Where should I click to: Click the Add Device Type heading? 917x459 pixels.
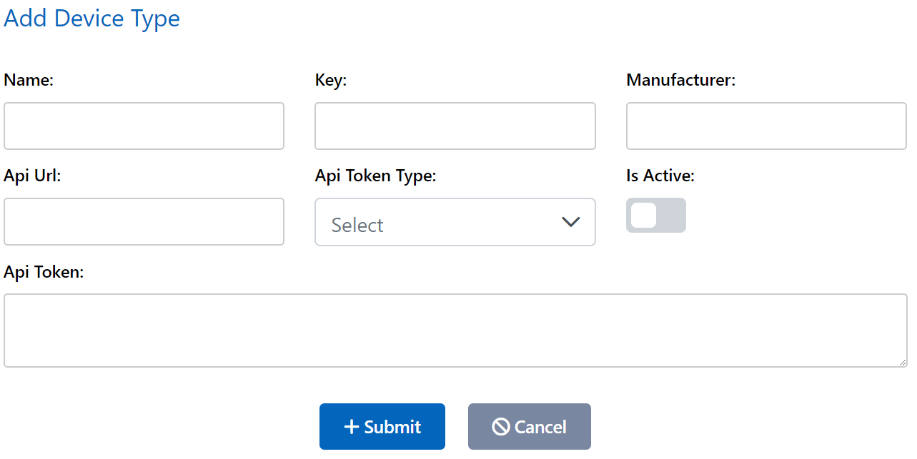click(x=91, y=18)
